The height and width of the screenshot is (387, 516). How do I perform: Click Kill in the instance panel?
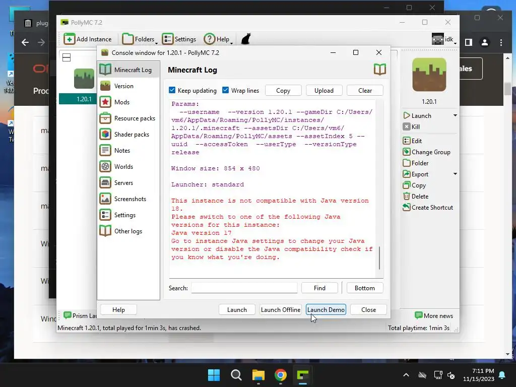(411, 126)
